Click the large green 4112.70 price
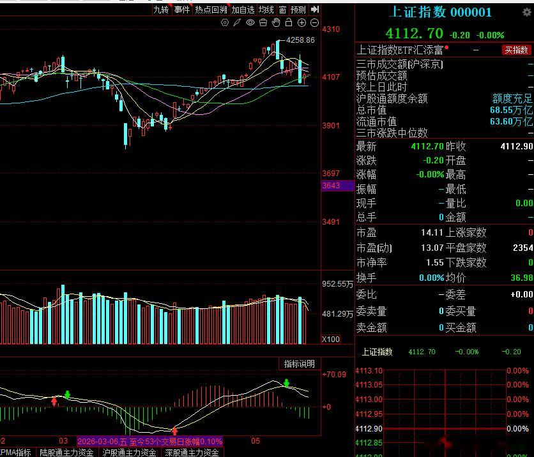Viewport: 534px width, 457px height. pyautogui.click(x=414, y=33)
